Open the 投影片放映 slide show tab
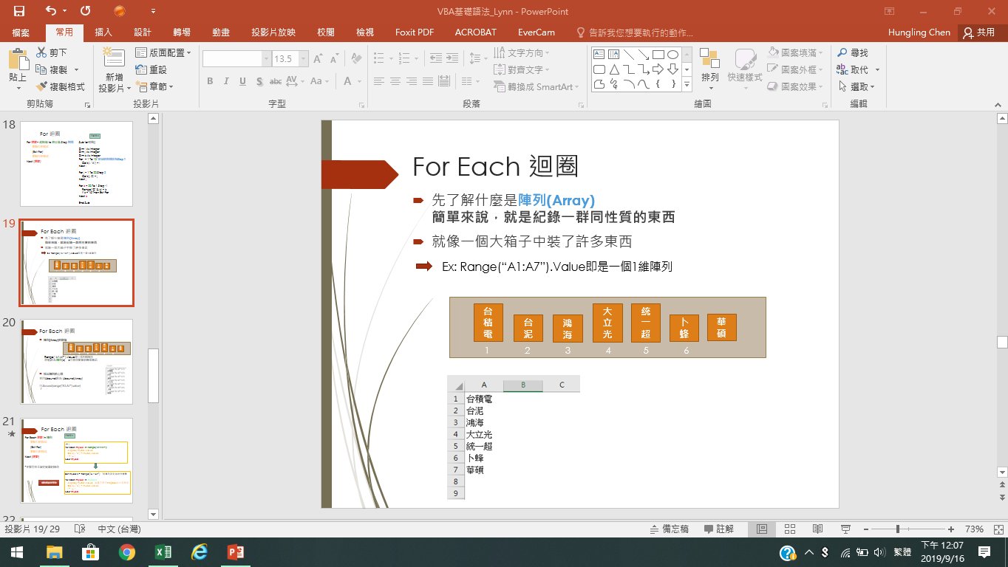 click(x=273, y=32)
